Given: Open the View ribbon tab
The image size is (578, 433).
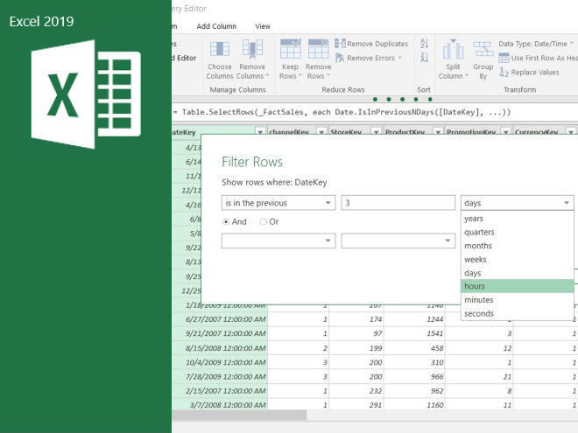Looking at the screenshot, I should tap(263, 26).
